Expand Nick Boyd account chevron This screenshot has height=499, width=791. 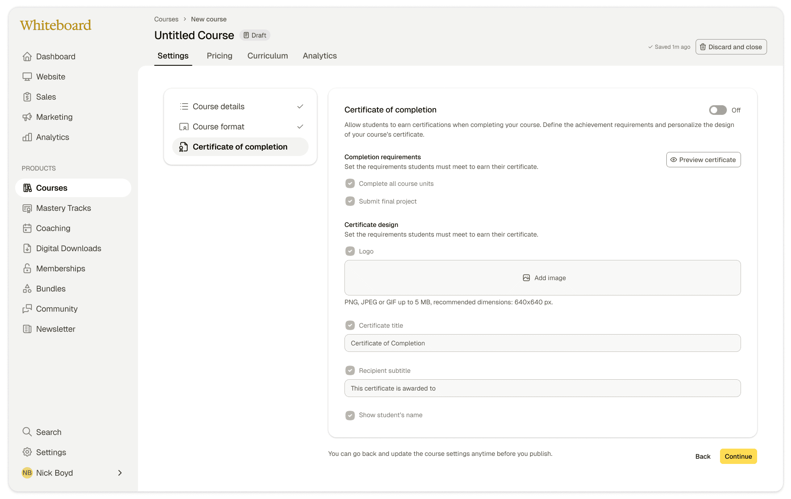click(x=120, y=473)
